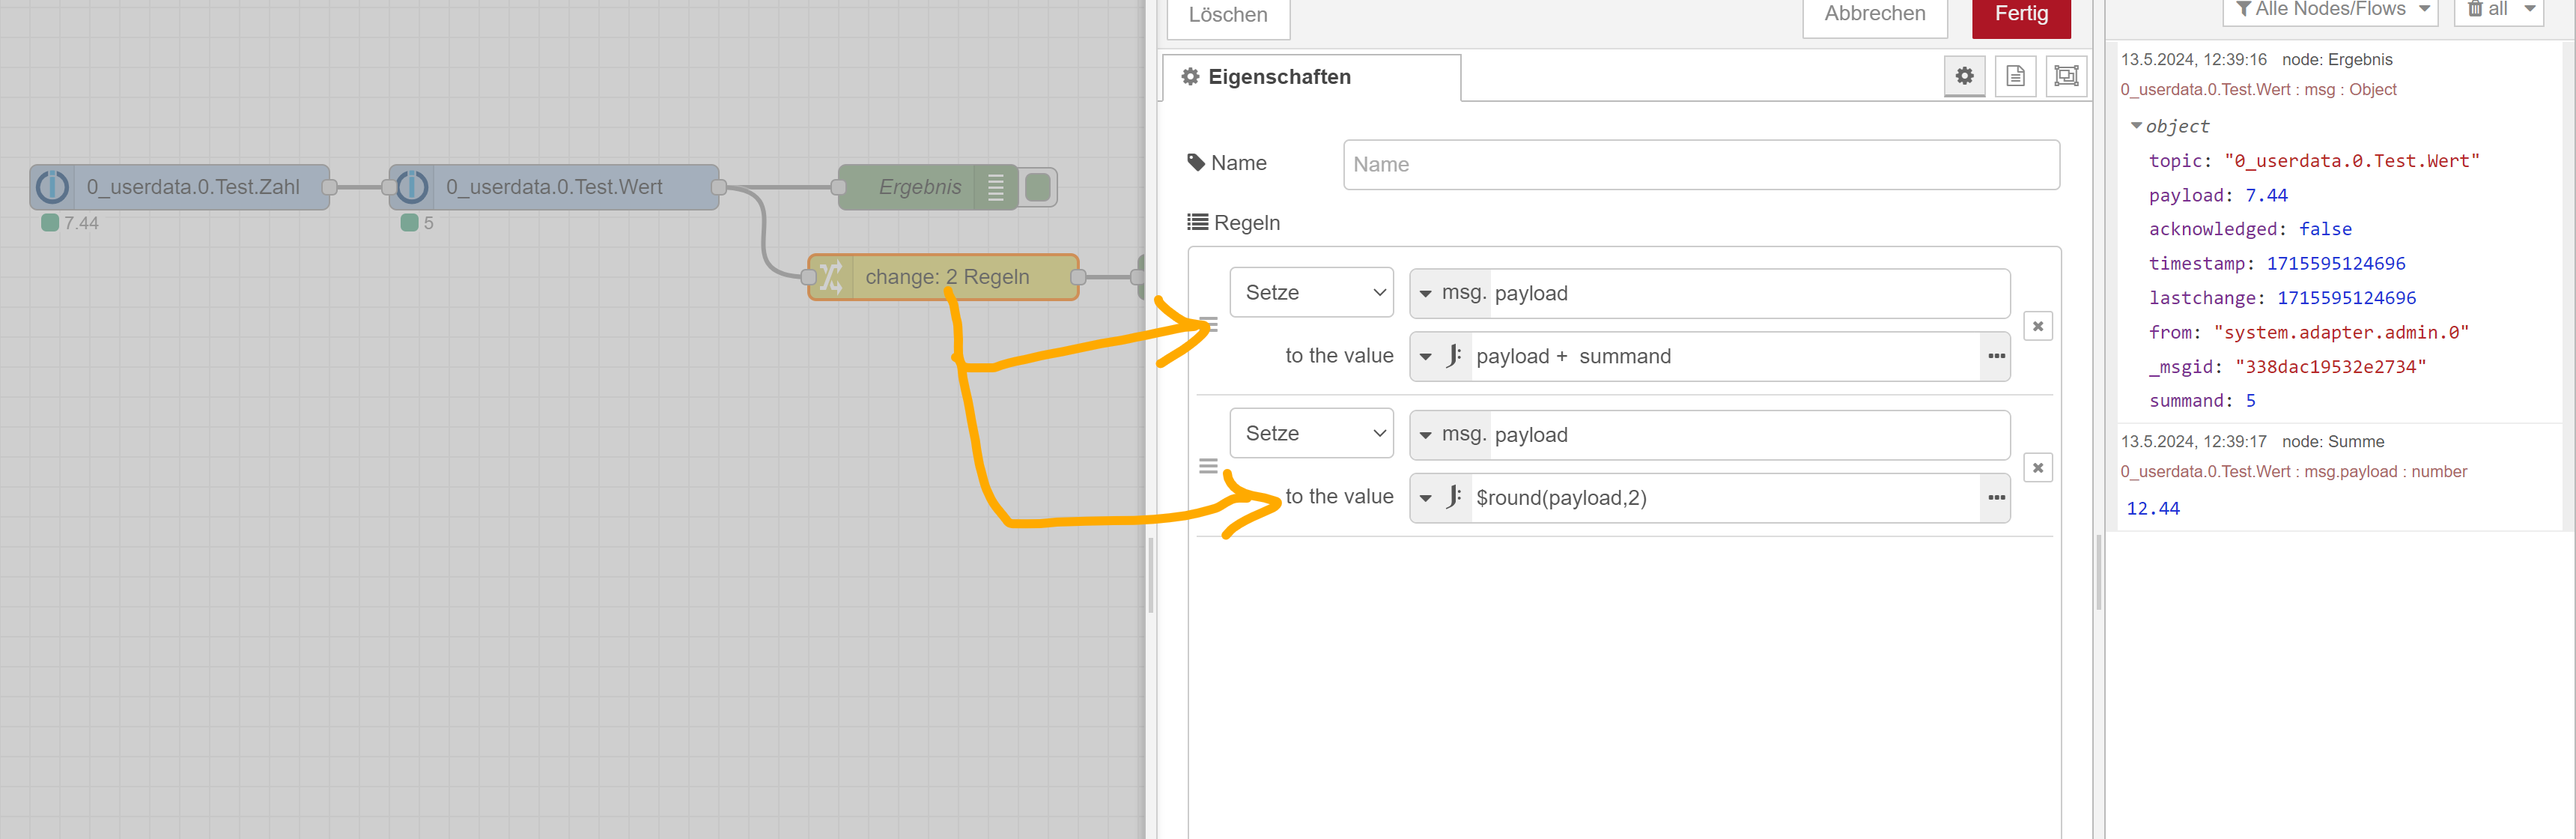This screenshot has height=839, width=2576.
Task: Click the Abbrechen button
Action: pyautogui.click(x=1874, y=14)
